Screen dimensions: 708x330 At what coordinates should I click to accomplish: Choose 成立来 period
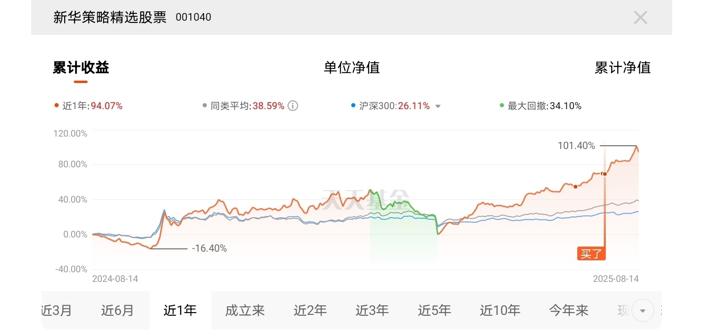(245, 310)
